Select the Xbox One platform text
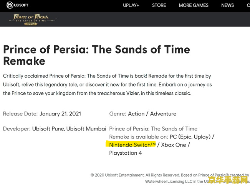Screen dimensions: 250x187 [174, 145]
